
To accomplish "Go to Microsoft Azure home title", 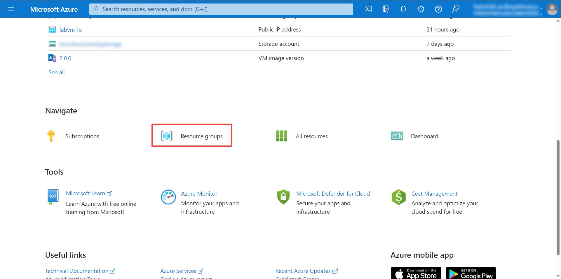I will pos(54,9).
